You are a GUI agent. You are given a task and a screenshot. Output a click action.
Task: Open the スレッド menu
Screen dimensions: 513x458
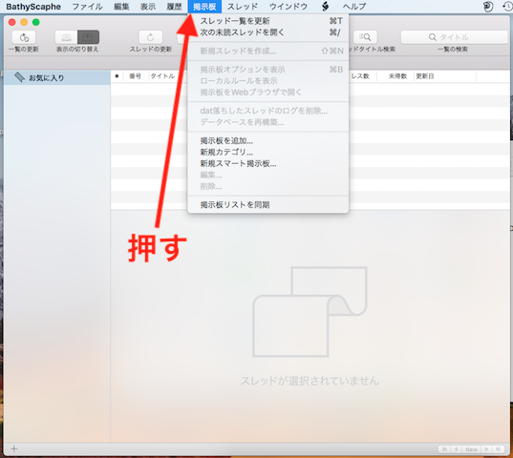coord(243,7)
